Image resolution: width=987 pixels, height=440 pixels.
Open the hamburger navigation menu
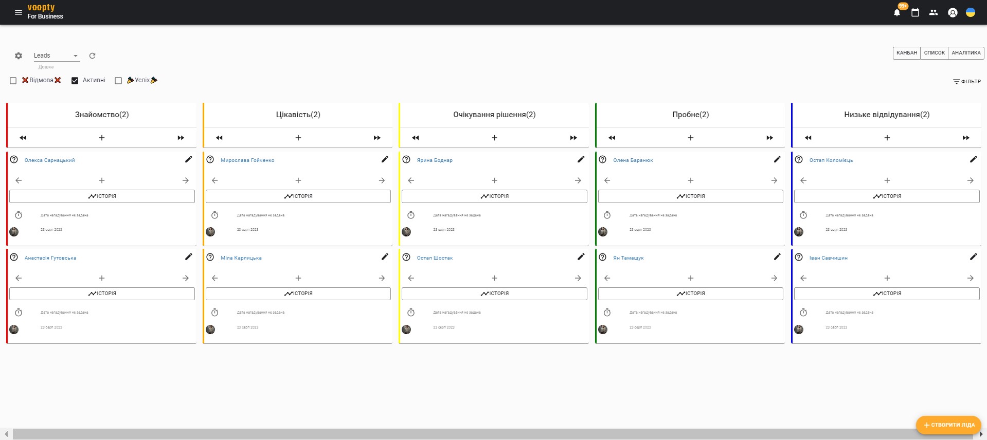(x=19, y=12)
